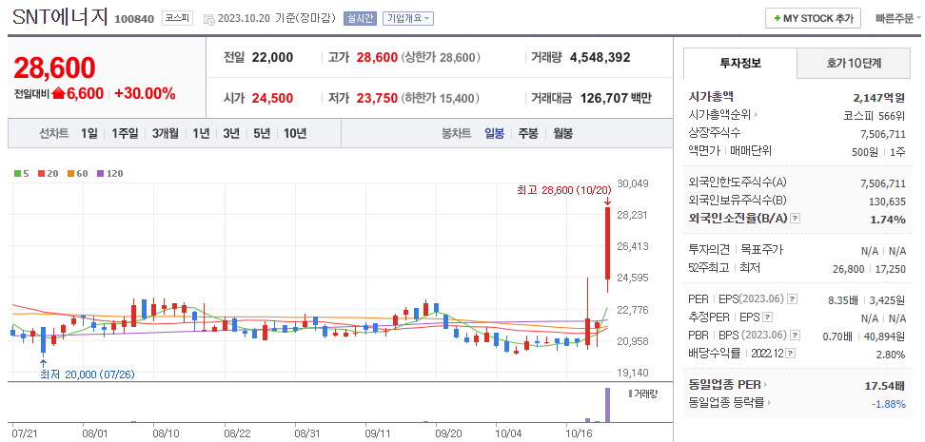Viewport: 925px width, 442px height.
Task: Open the PBR BPS (2023.06) help icon
Action: pos(796,336)
